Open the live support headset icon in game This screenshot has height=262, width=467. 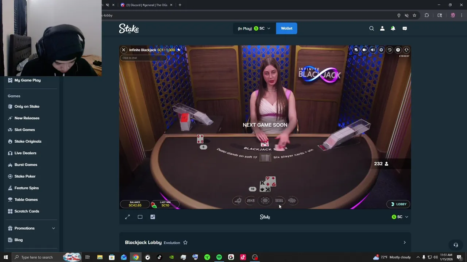[x=406, y=50]
